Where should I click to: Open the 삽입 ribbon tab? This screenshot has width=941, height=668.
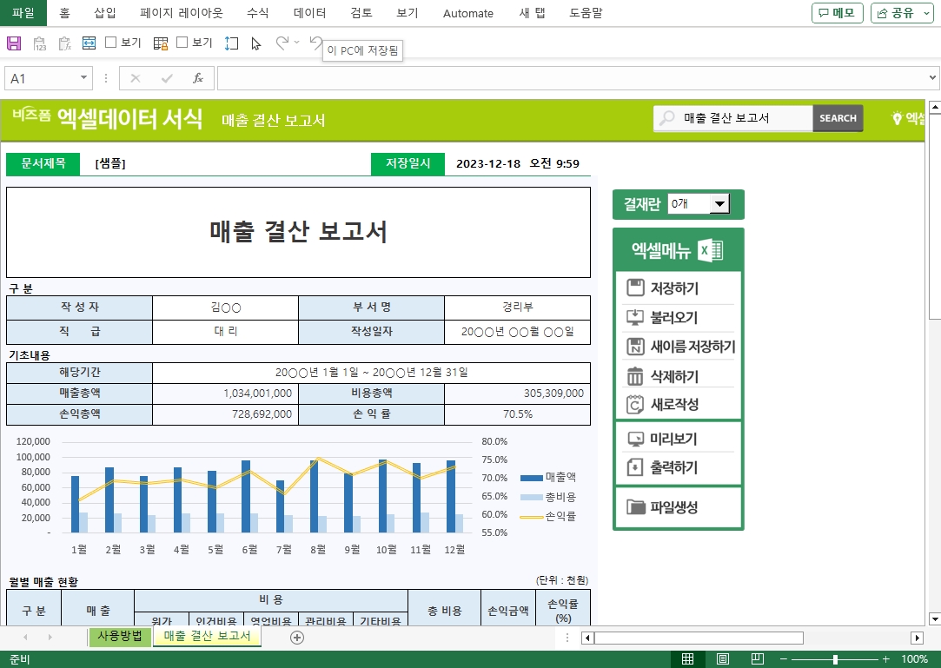click(104, 13)
